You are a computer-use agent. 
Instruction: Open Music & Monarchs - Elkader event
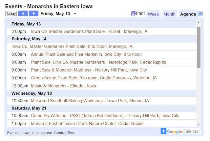pos(63,86)
